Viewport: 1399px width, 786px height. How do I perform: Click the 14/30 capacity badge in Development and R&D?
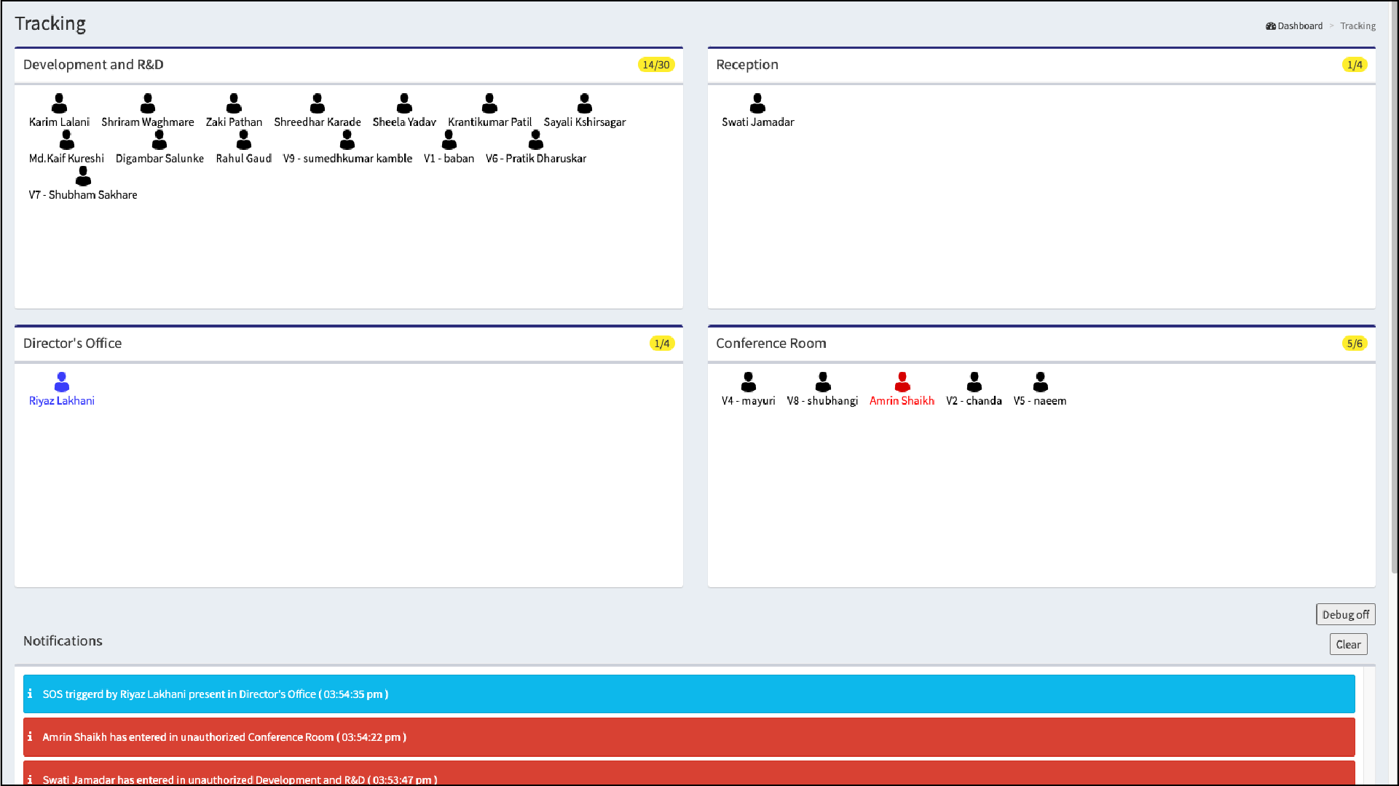pyautogui.click(x=656, y=63)
